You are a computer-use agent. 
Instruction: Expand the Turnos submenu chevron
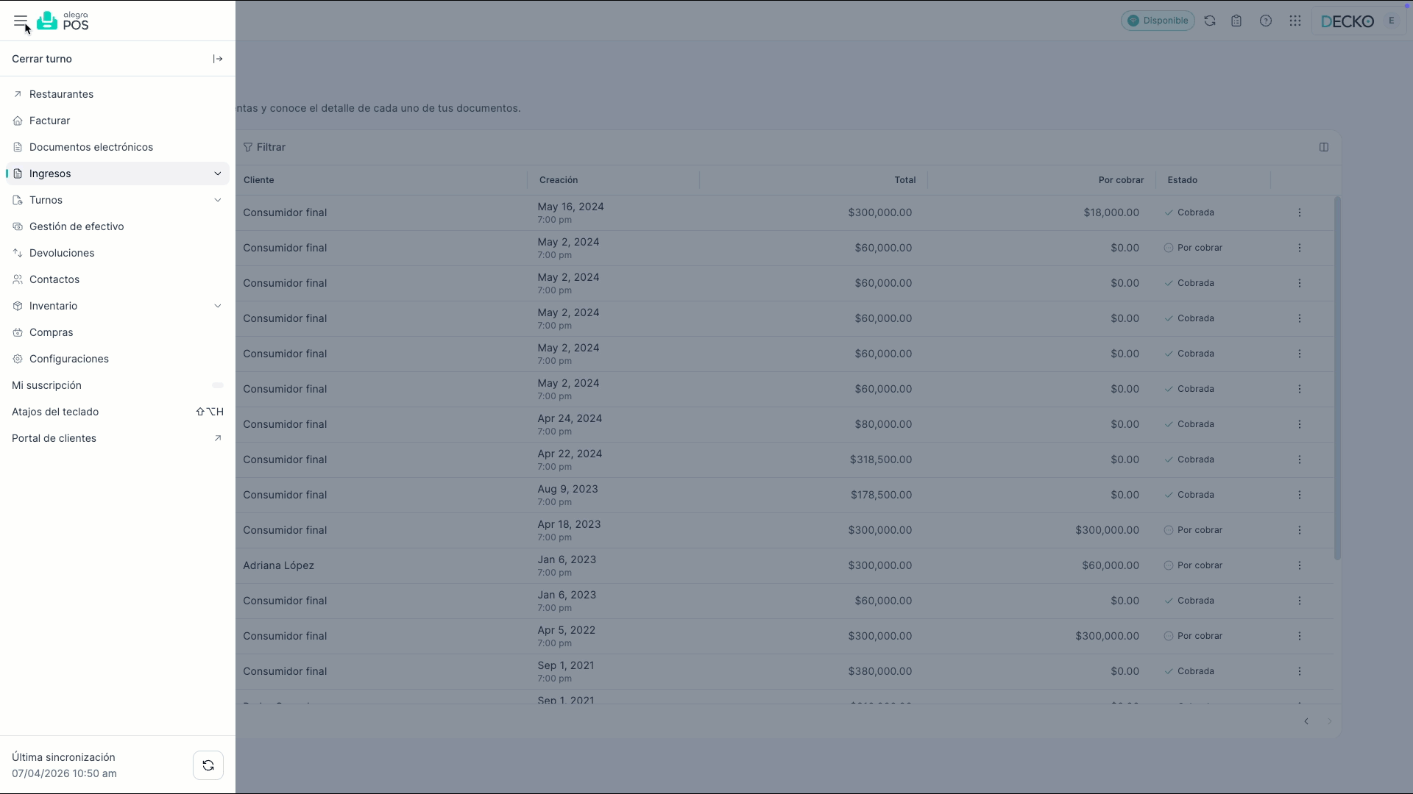[x=218, y=200]
